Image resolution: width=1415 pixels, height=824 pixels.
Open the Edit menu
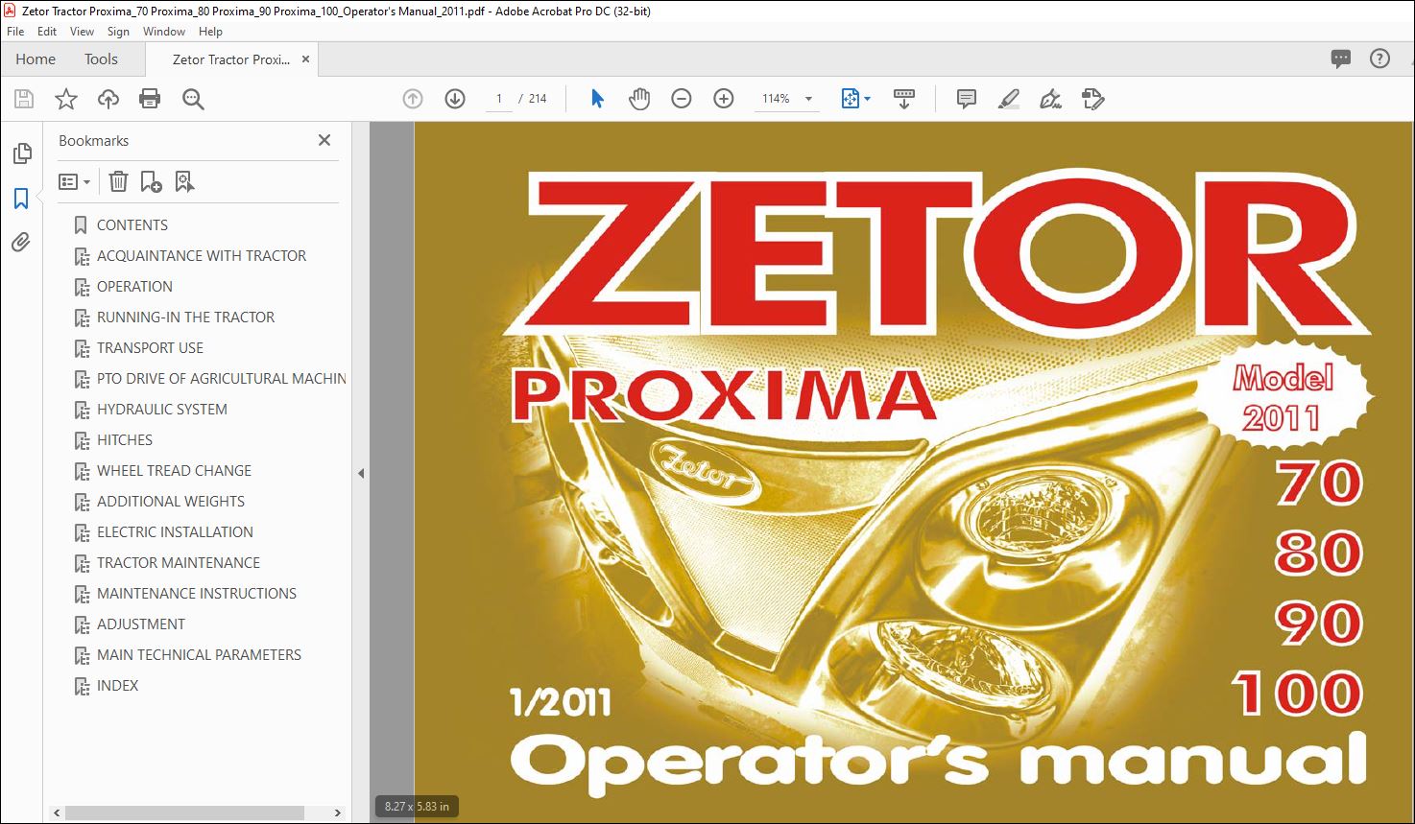(x=47, y=32)
